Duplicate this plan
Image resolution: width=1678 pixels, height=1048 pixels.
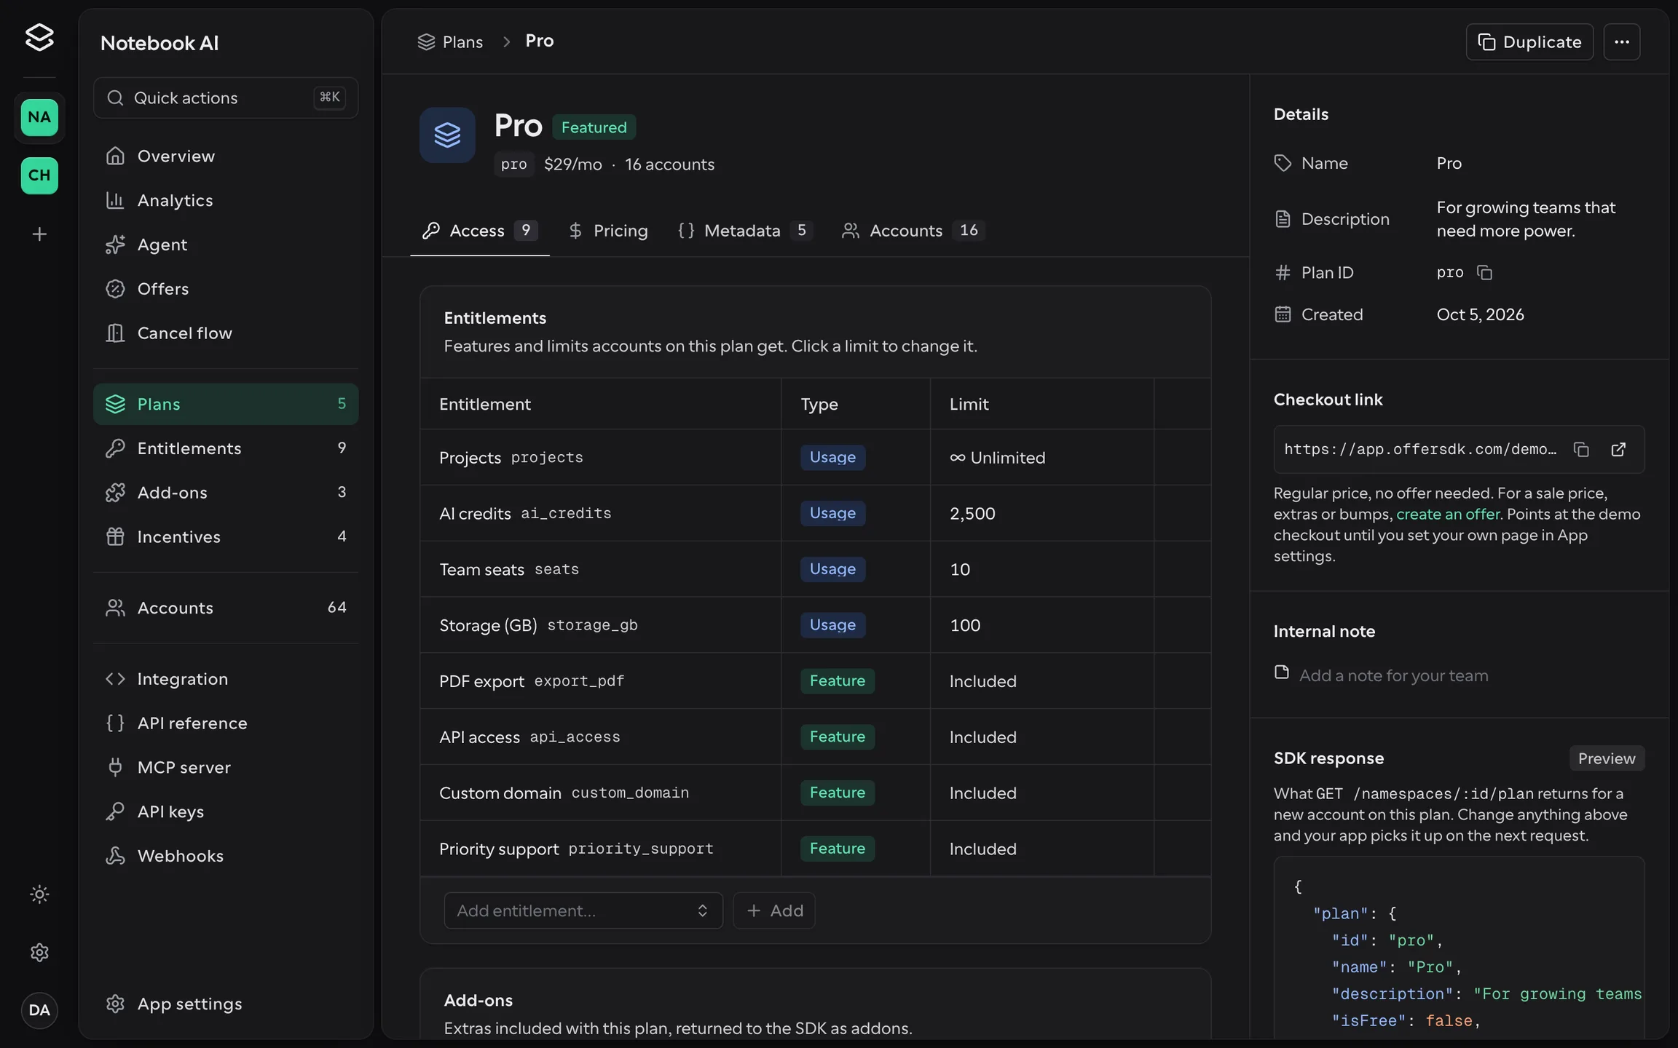click(x=1529, y=42)
